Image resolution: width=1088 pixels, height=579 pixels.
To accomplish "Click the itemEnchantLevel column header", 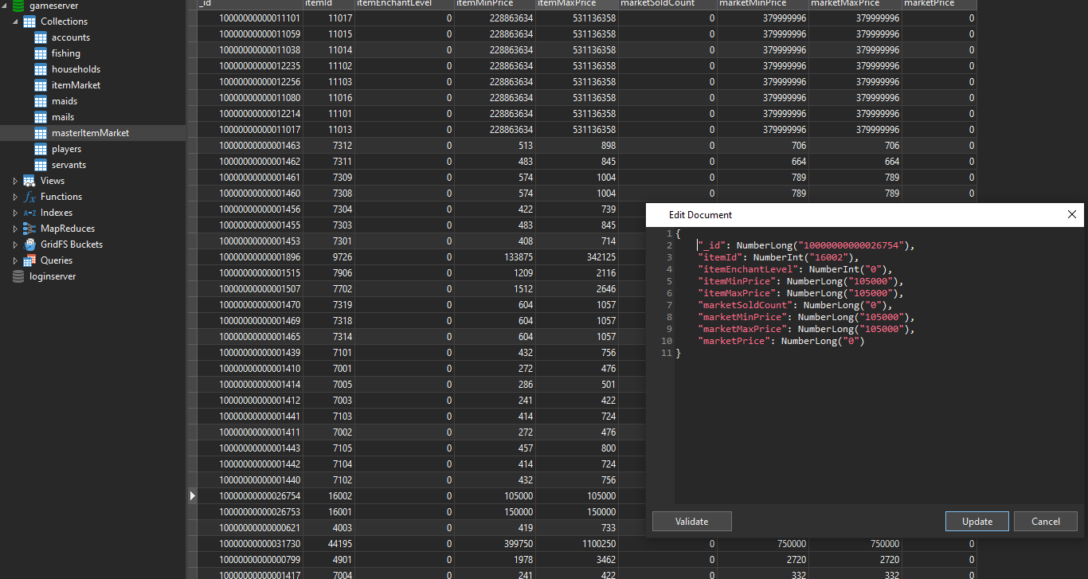I will pos(405,4).
